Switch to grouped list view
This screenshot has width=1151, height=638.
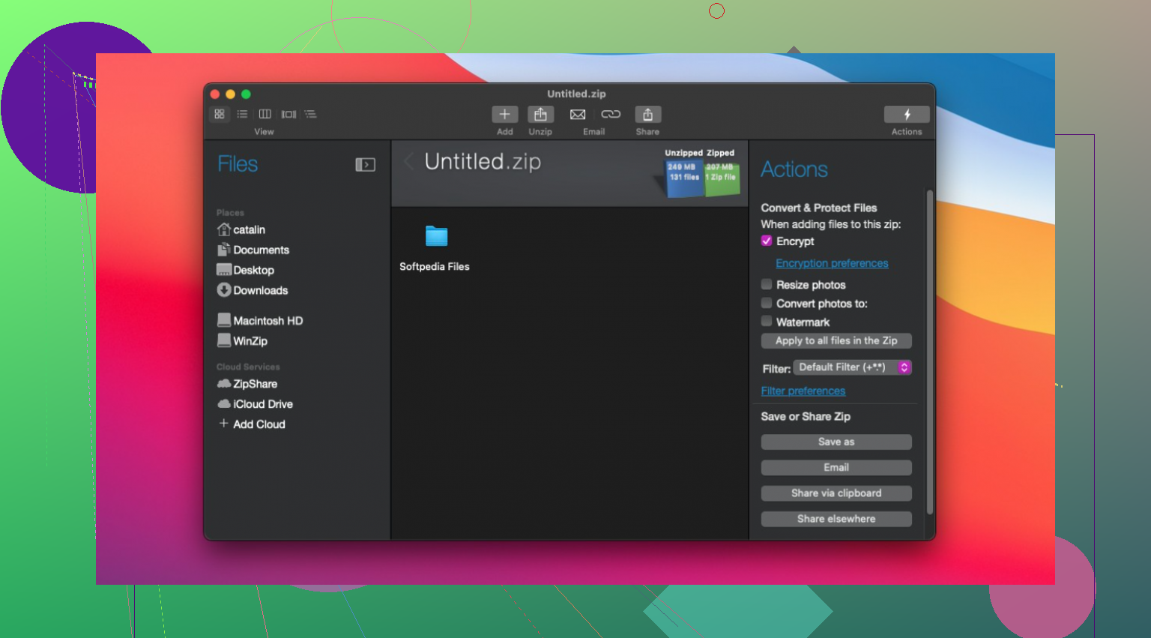[311, 114]
